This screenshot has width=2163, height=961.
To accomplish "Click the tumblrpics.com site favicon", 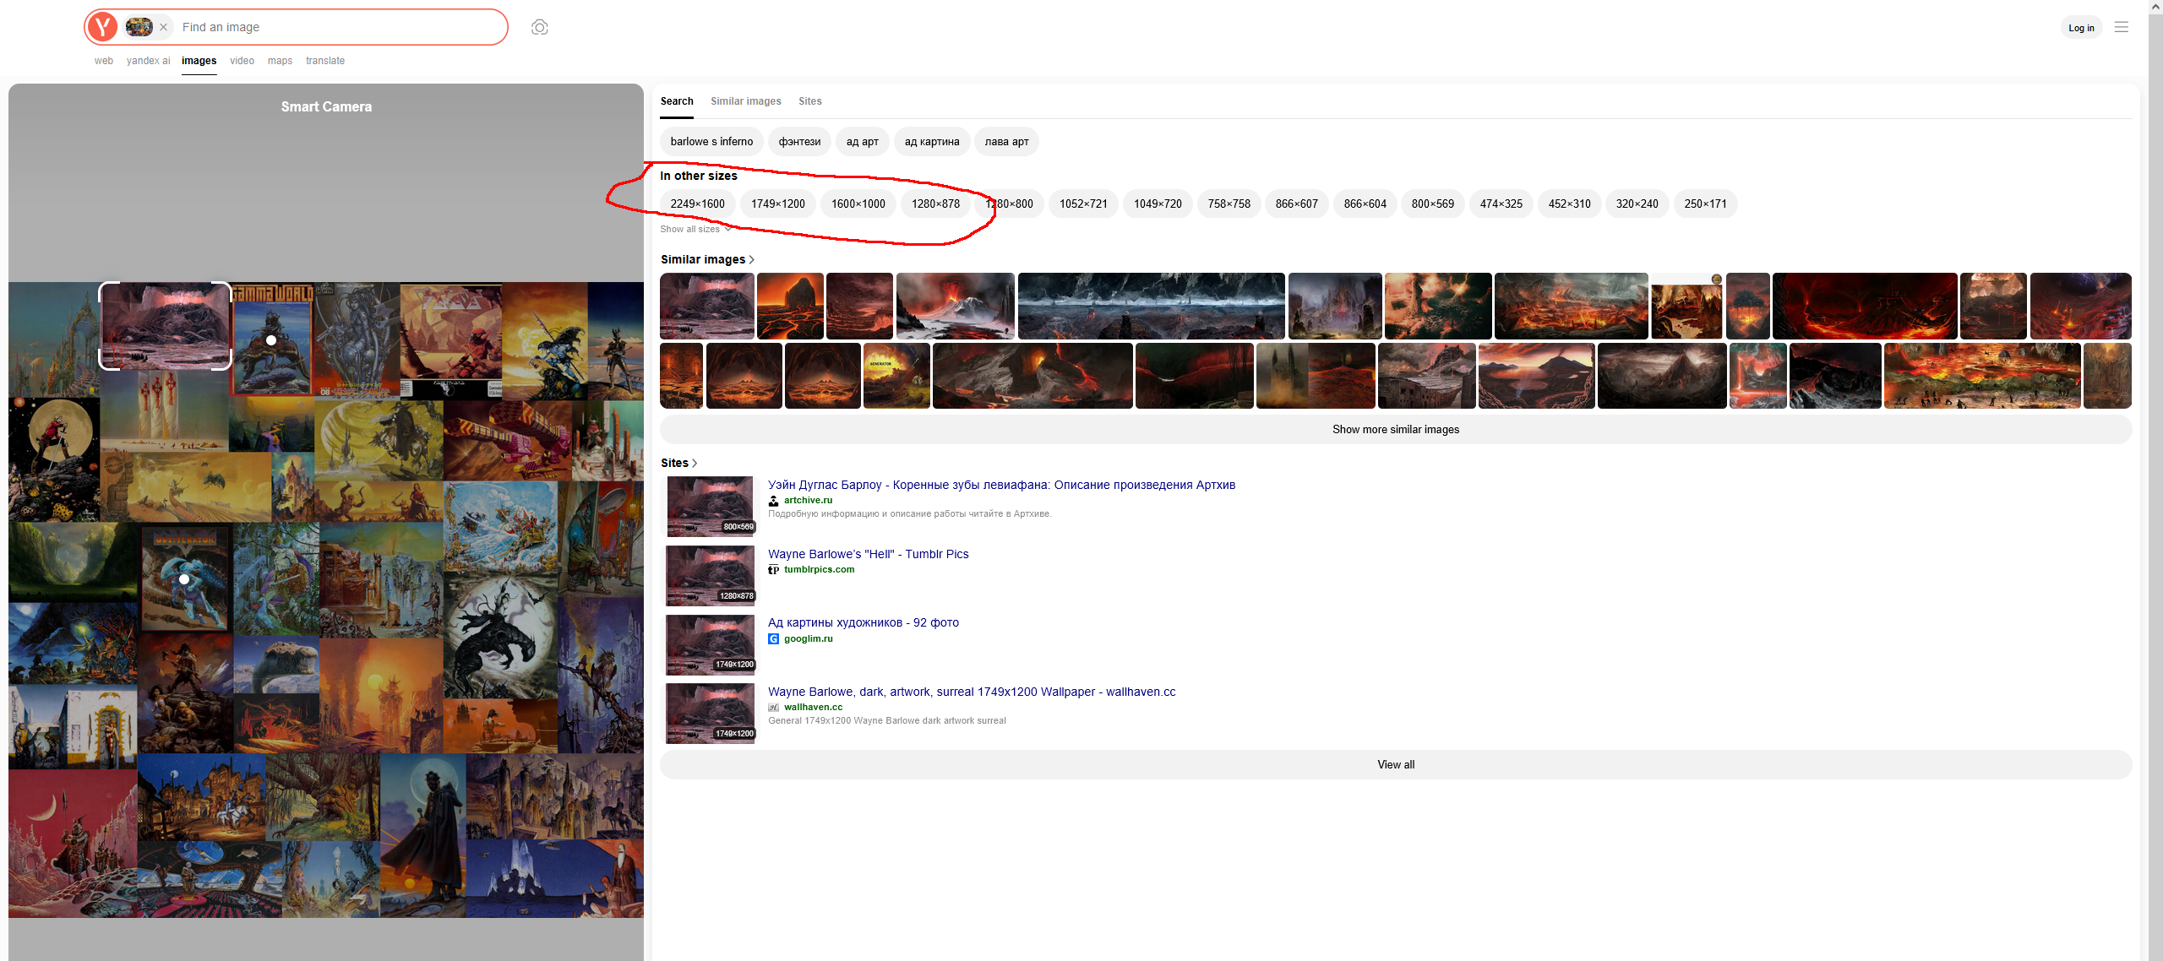I will coord(773,570).
